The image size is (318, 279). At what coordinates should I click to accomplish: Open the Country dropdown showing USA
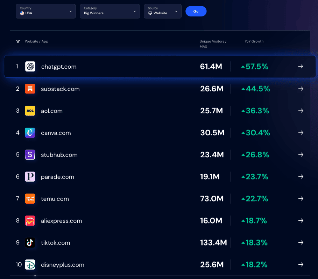coord(45,11)
